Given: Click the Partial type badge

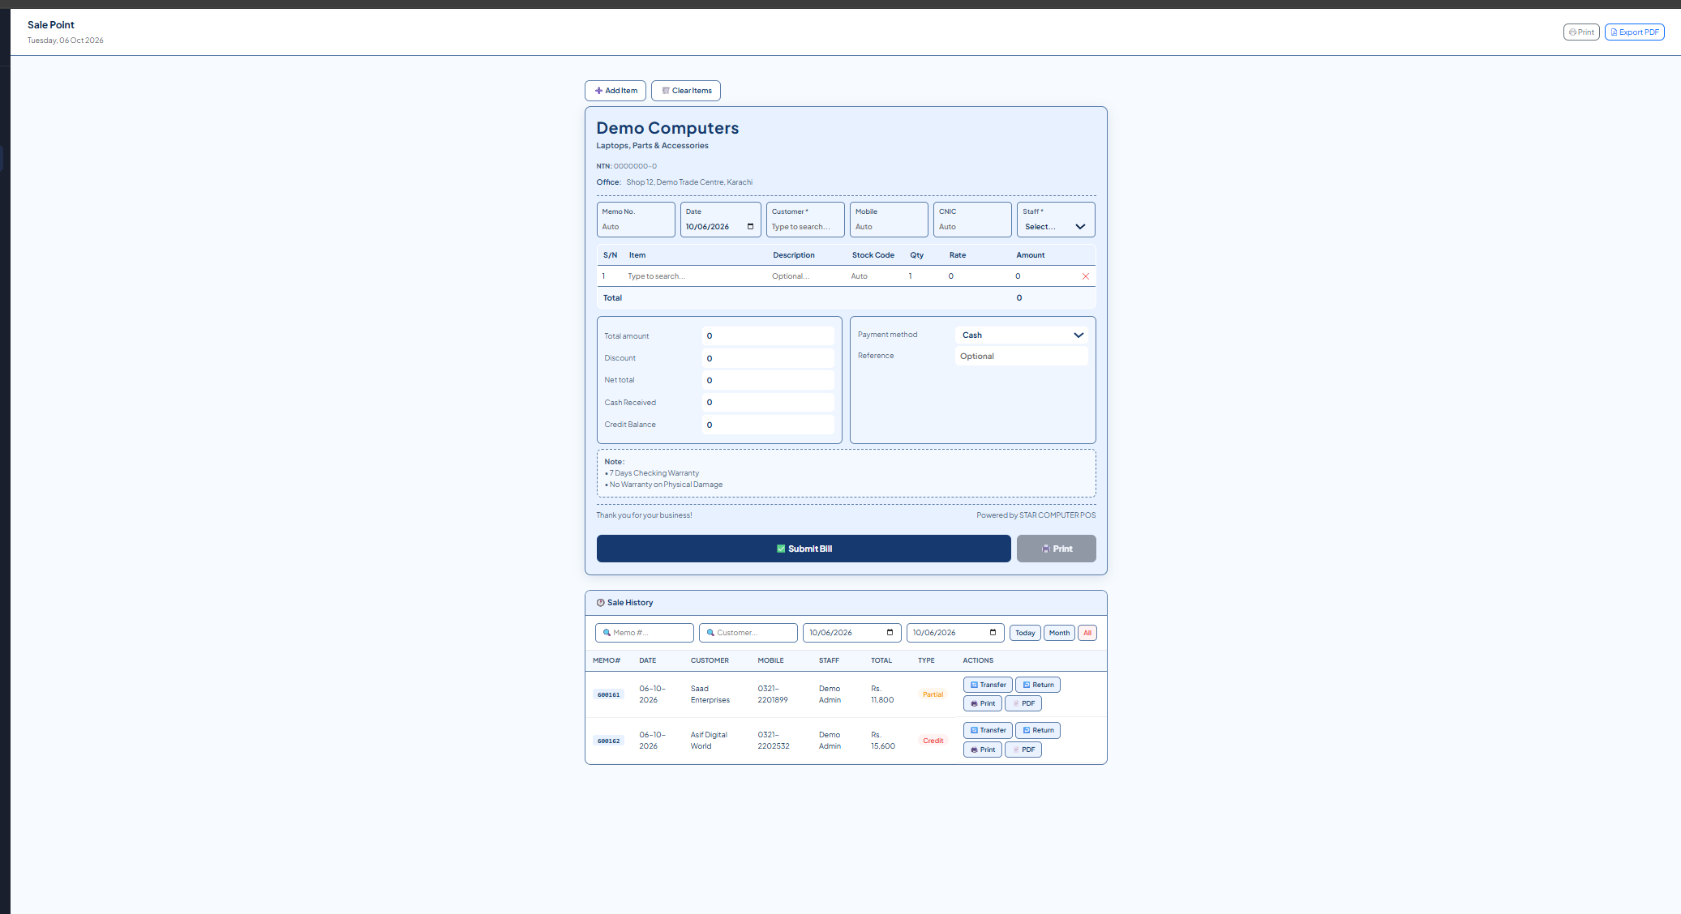Looking at the screenshot, I should click(x=933, y=694).
